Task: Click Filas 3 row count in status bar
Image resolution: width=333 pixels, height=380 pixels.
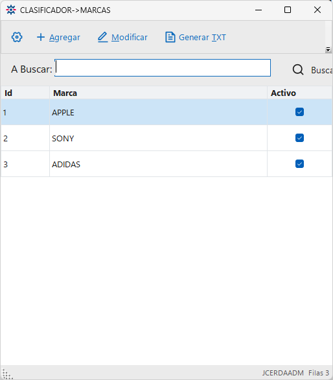Action: click(x=319, y=373)
